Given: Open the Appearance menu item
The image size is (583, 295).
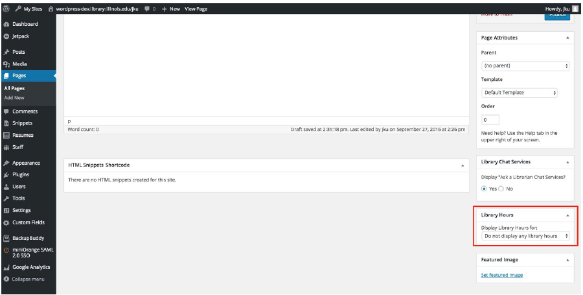Looking at the screenshot, I should click(x=26, y=163).
